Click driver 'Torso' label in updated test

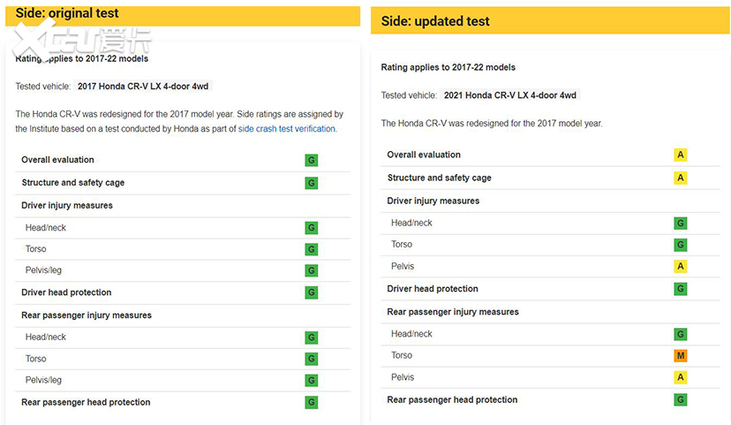[x=402, y=245]
